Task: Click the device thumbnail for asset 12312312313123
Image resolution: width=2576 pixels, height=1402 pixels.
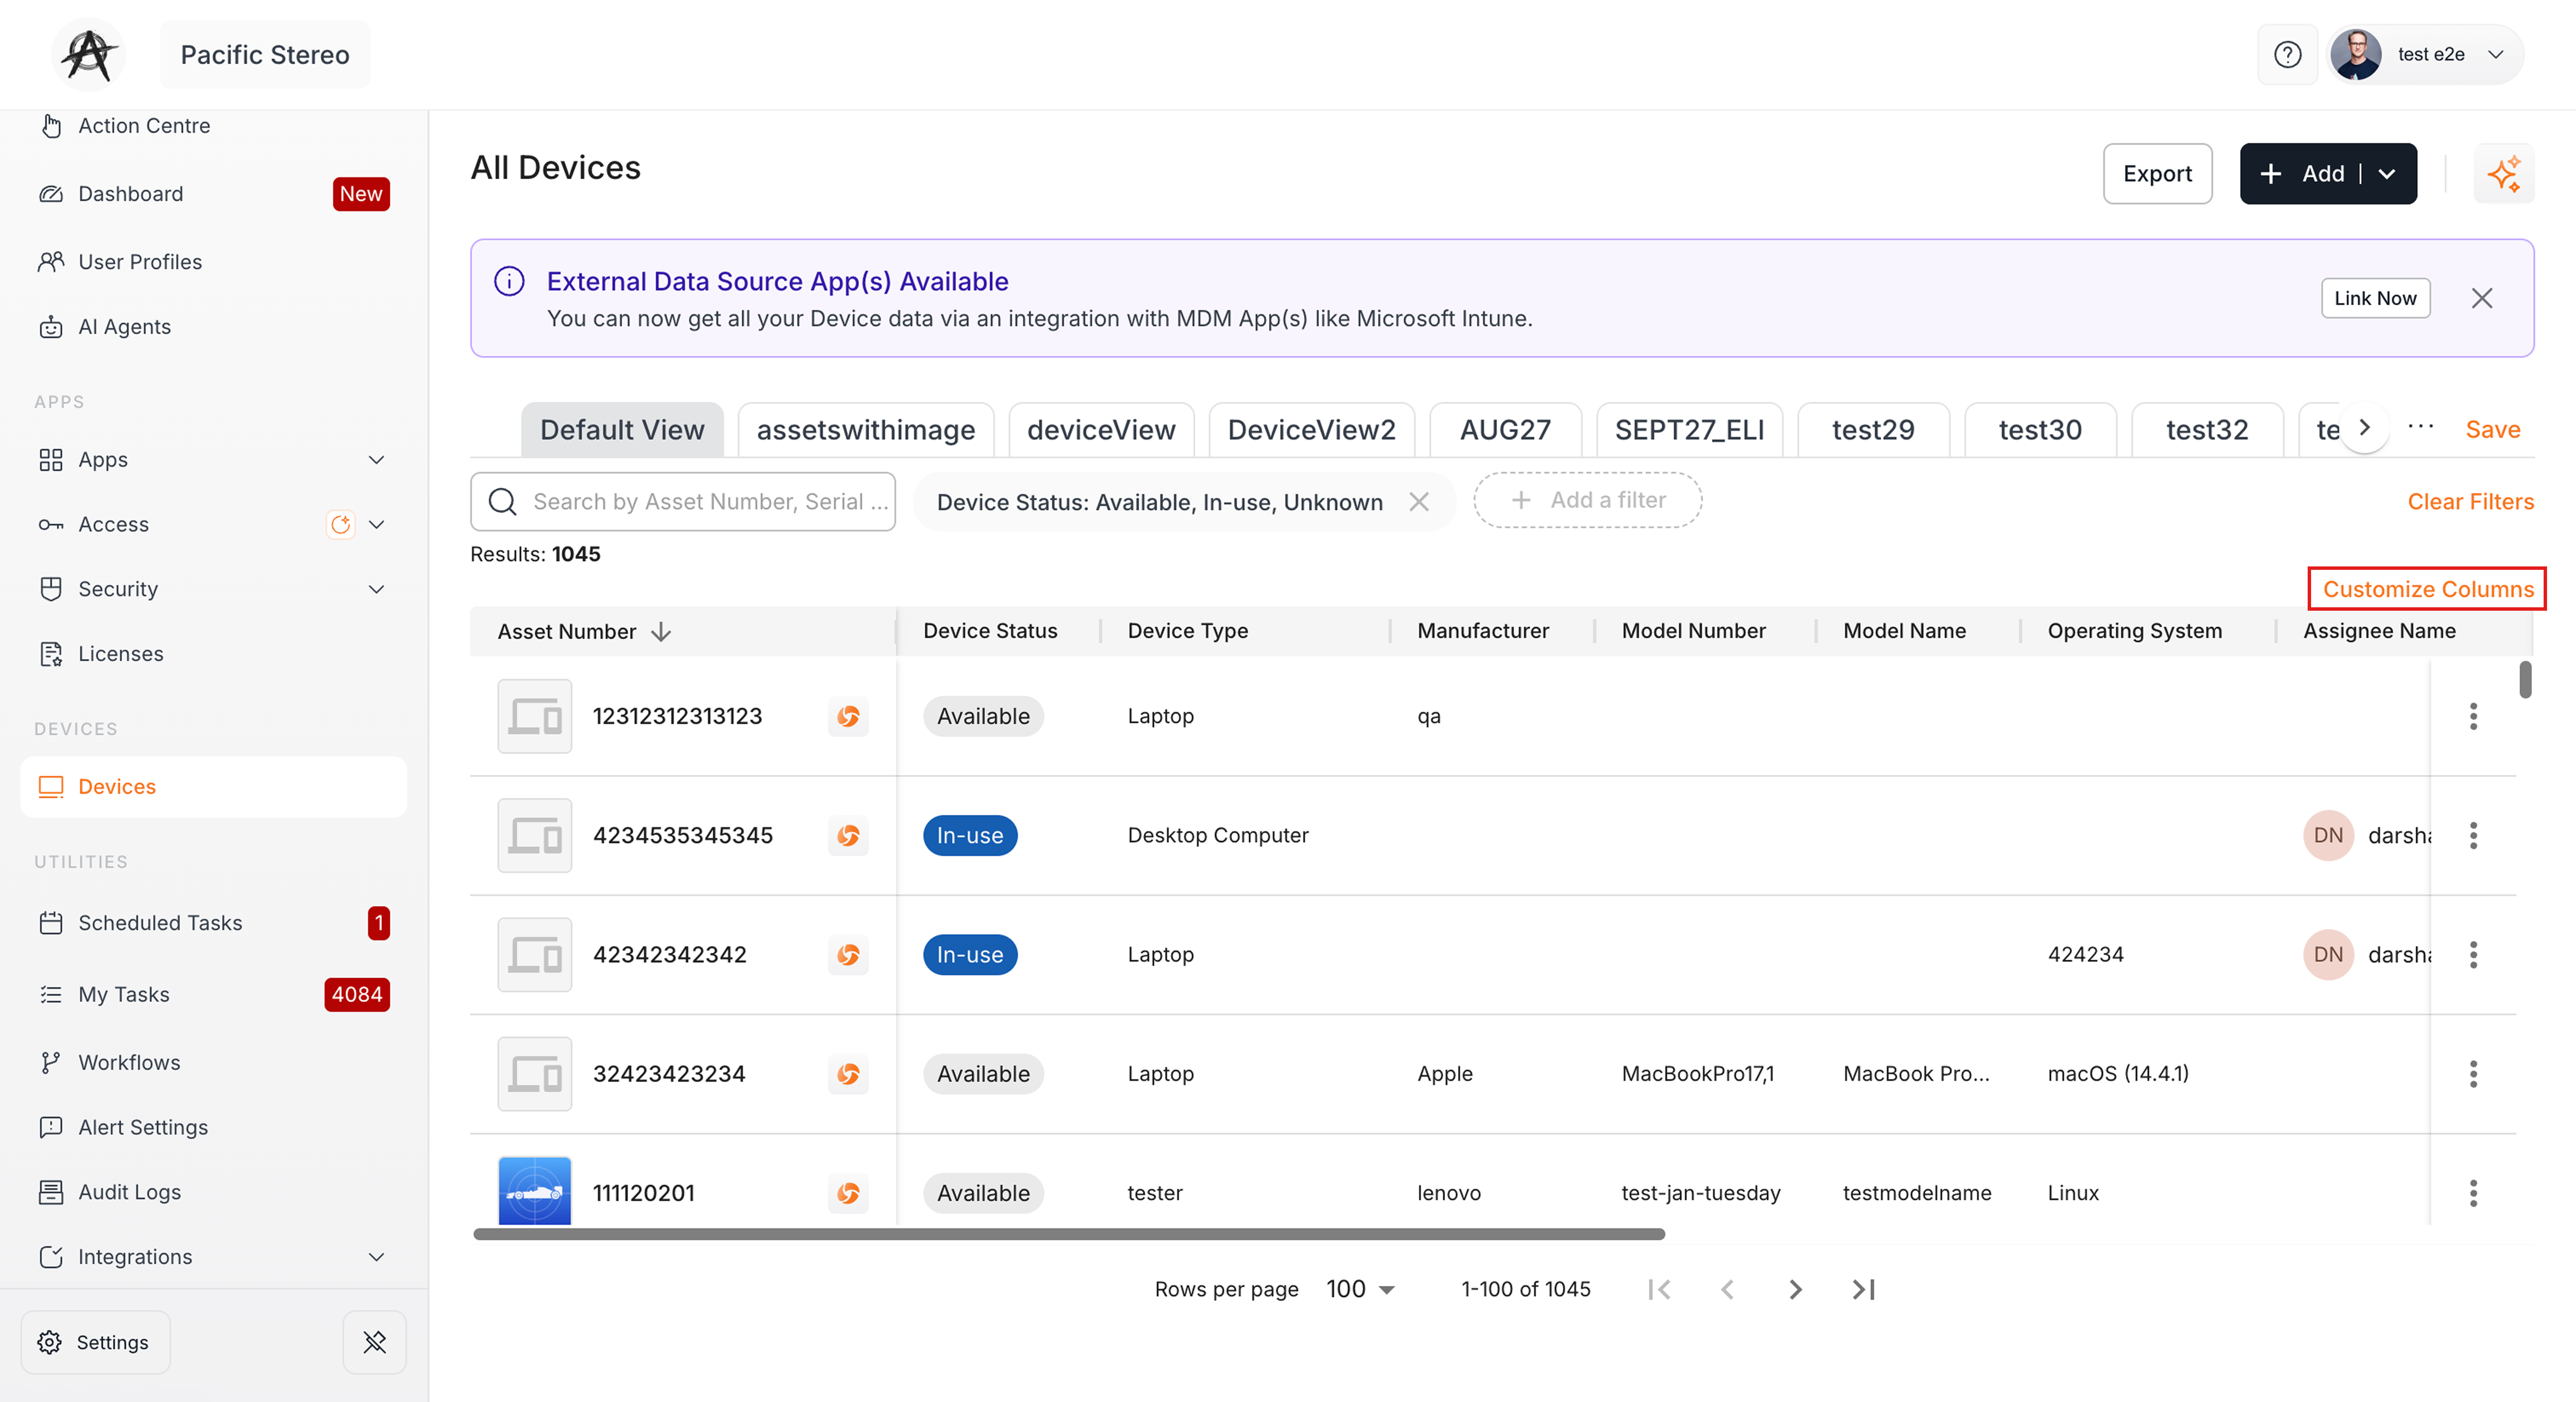Action: 535,716
